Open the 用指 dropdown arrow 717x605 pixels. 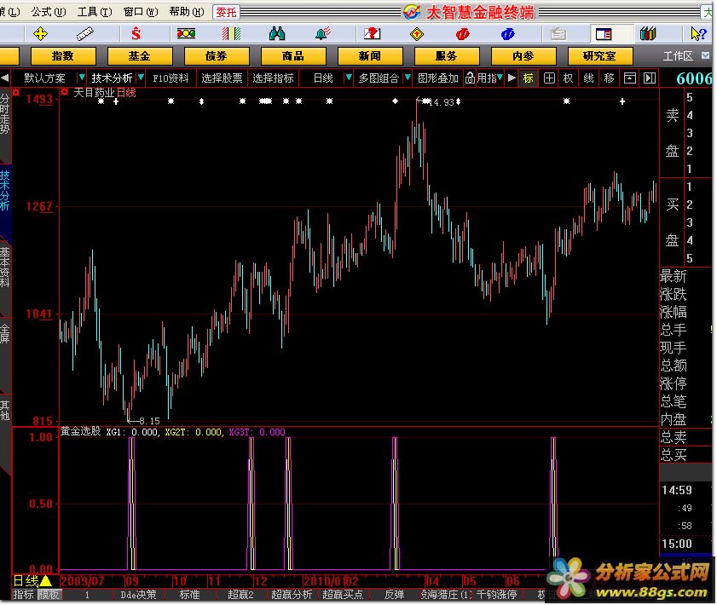(x=500, y=78)
